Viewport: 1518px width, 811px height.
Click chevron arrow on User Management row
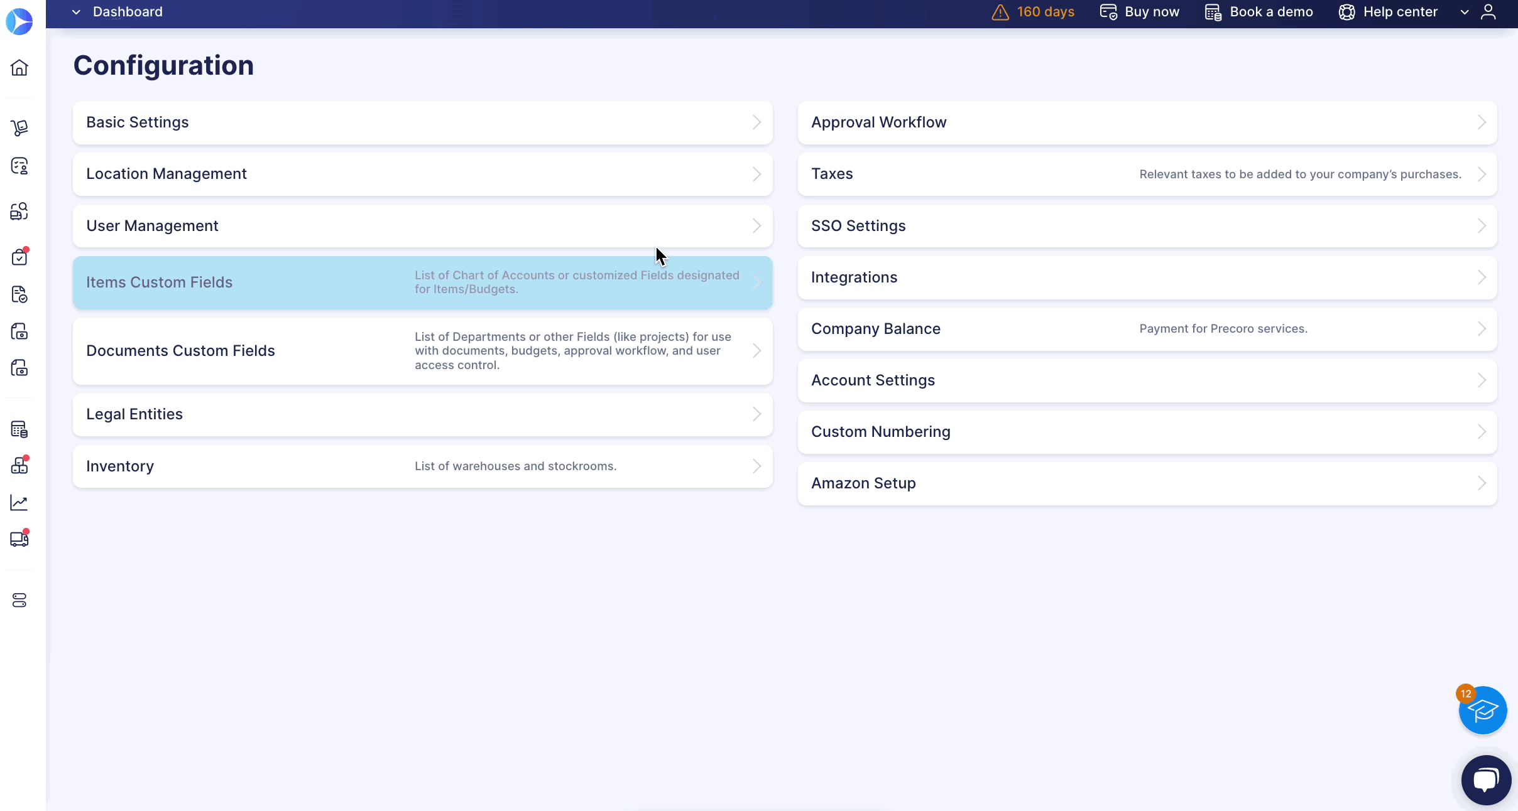click(757, 226)
